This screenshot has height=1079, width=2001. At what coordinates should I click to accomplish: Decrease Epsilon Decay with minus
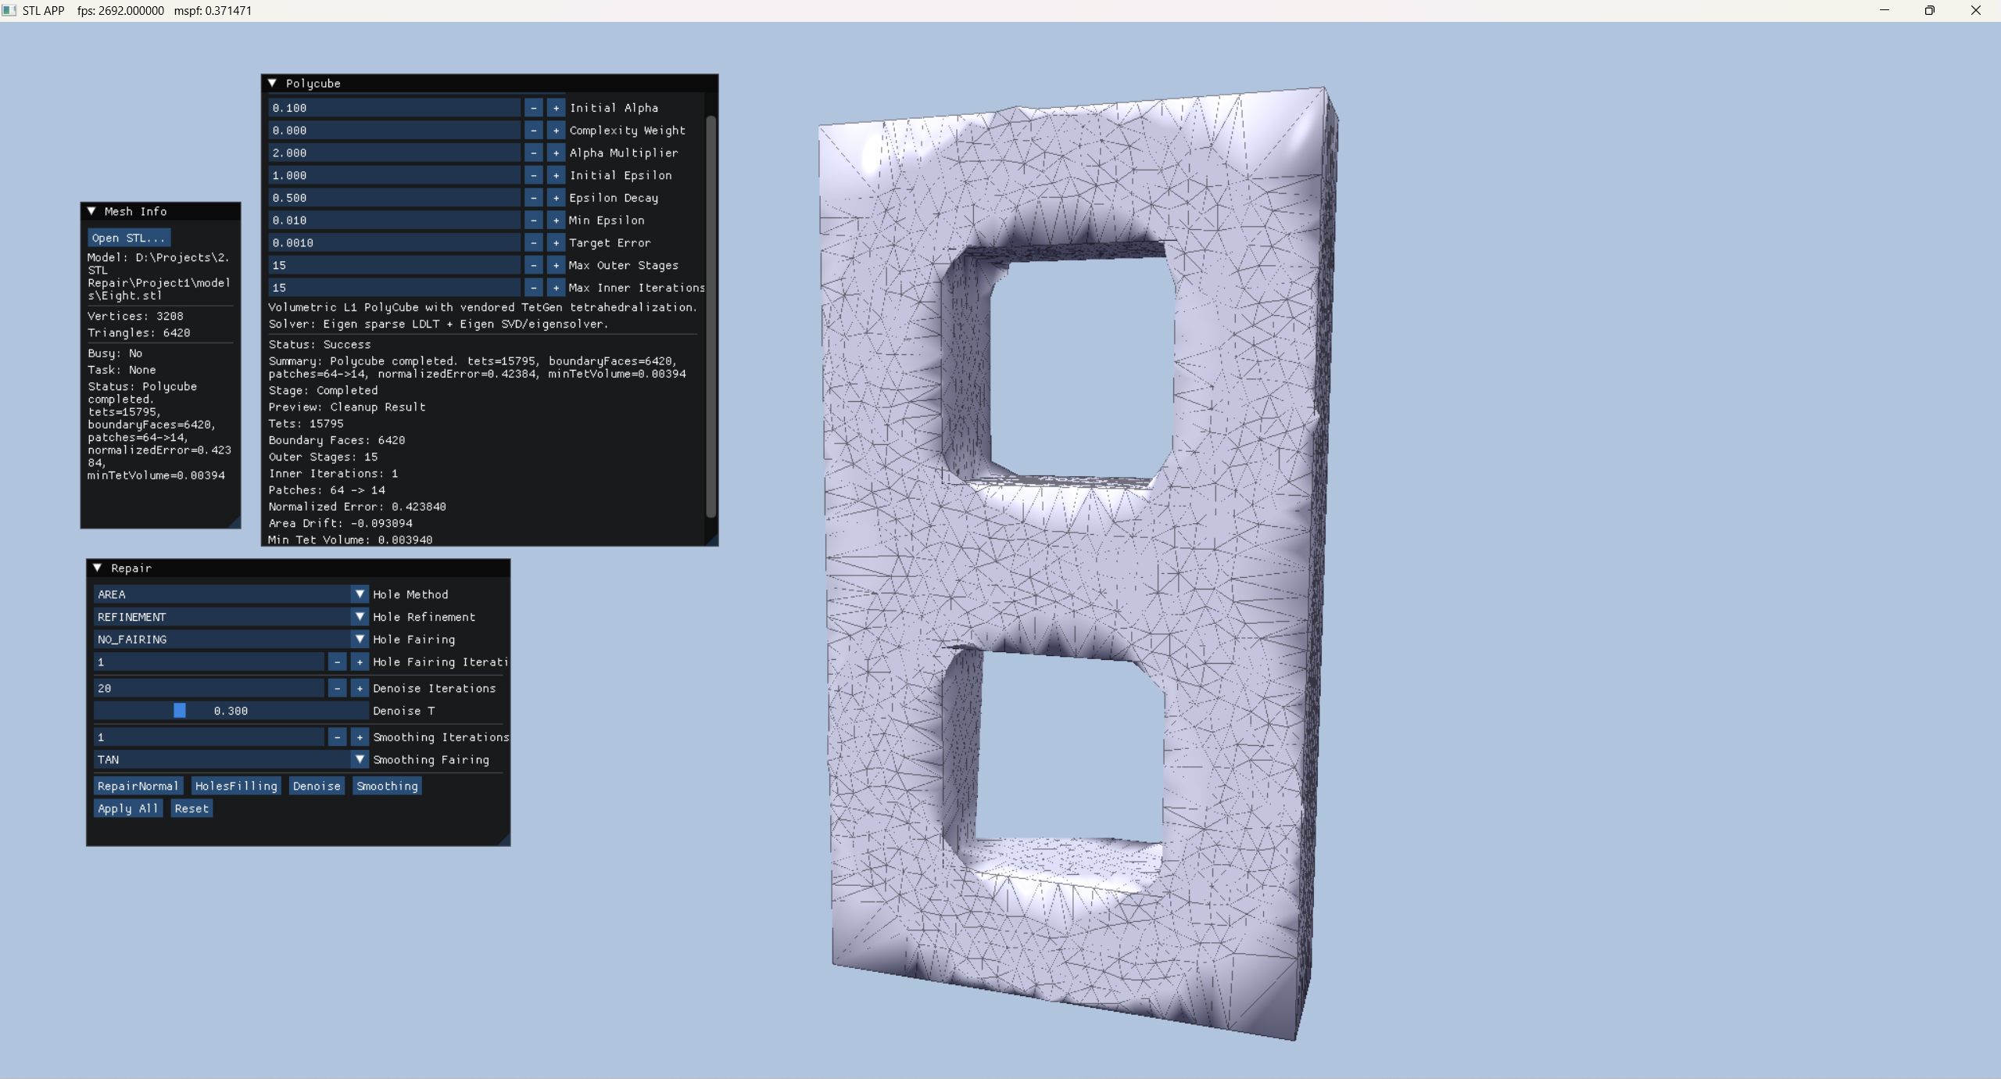[534, 198]
